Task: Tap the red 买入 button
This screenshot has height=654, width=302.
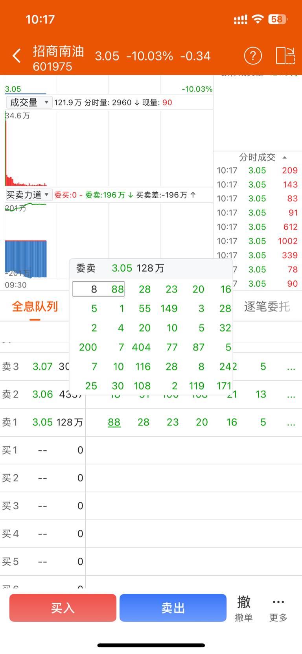Action: tap(63, 608)
